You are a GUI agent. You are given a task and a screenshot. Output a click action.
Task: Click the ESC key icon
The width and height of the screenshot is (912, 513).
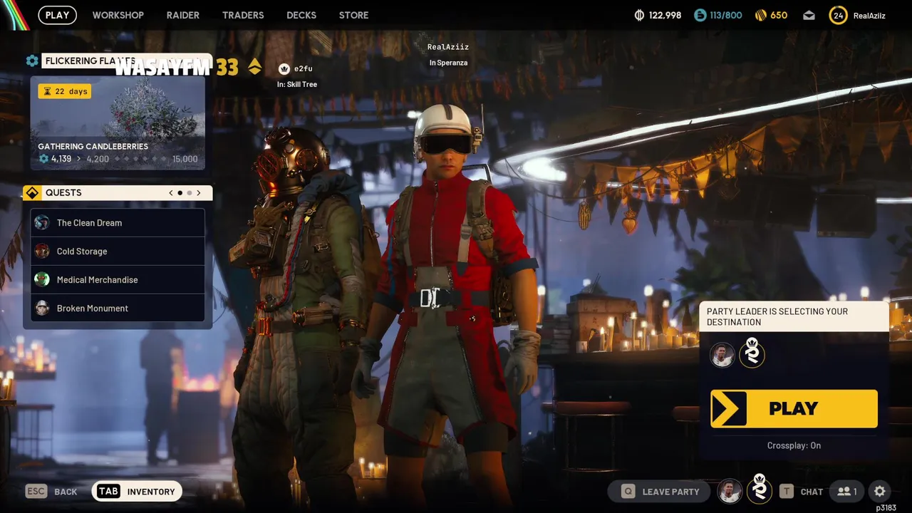click(x=36, y=492)
